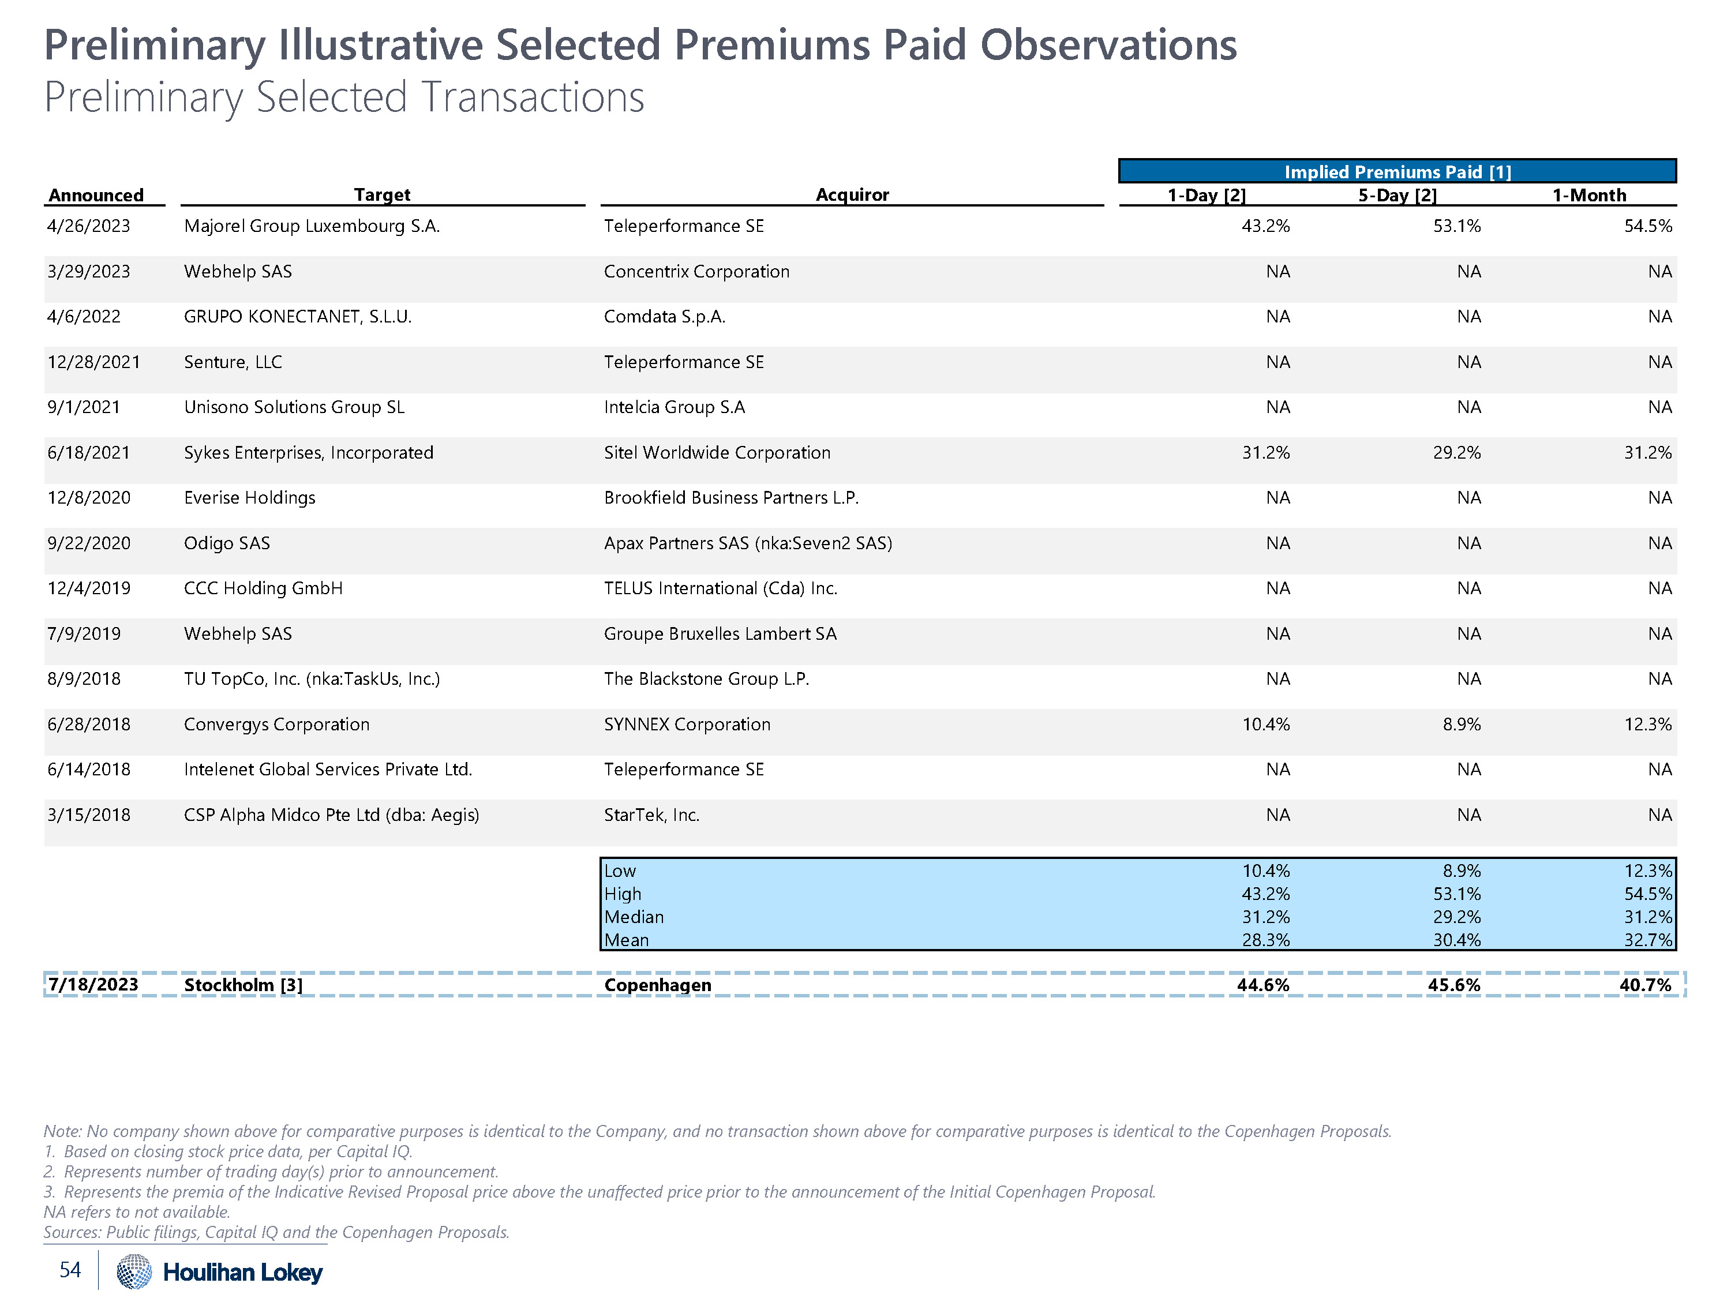Click the Houlihan Lokey globe logo
Image resolution: width=1731 pixels, height=1298 pixels.
(134, 1271)
